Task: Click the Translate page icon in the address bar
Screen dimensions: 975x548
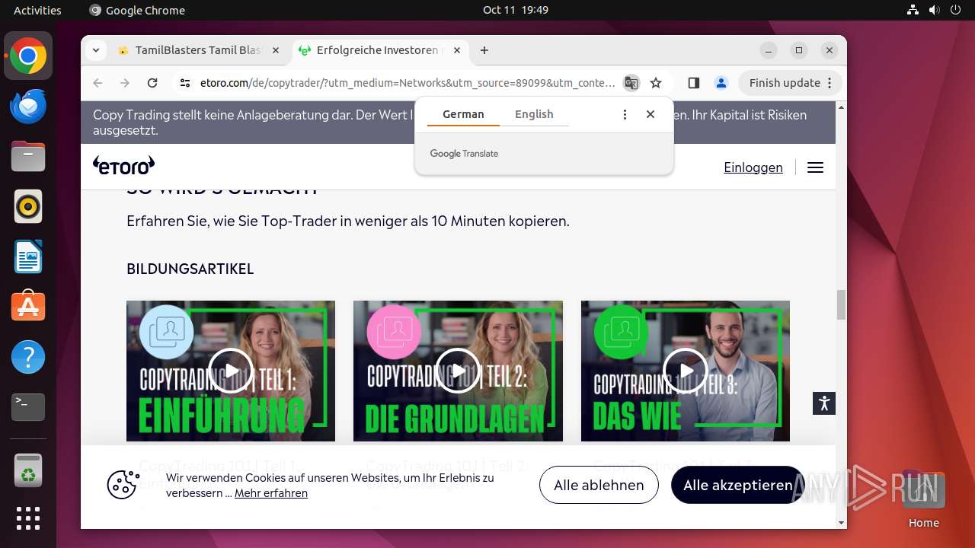Action: (631, 83)
